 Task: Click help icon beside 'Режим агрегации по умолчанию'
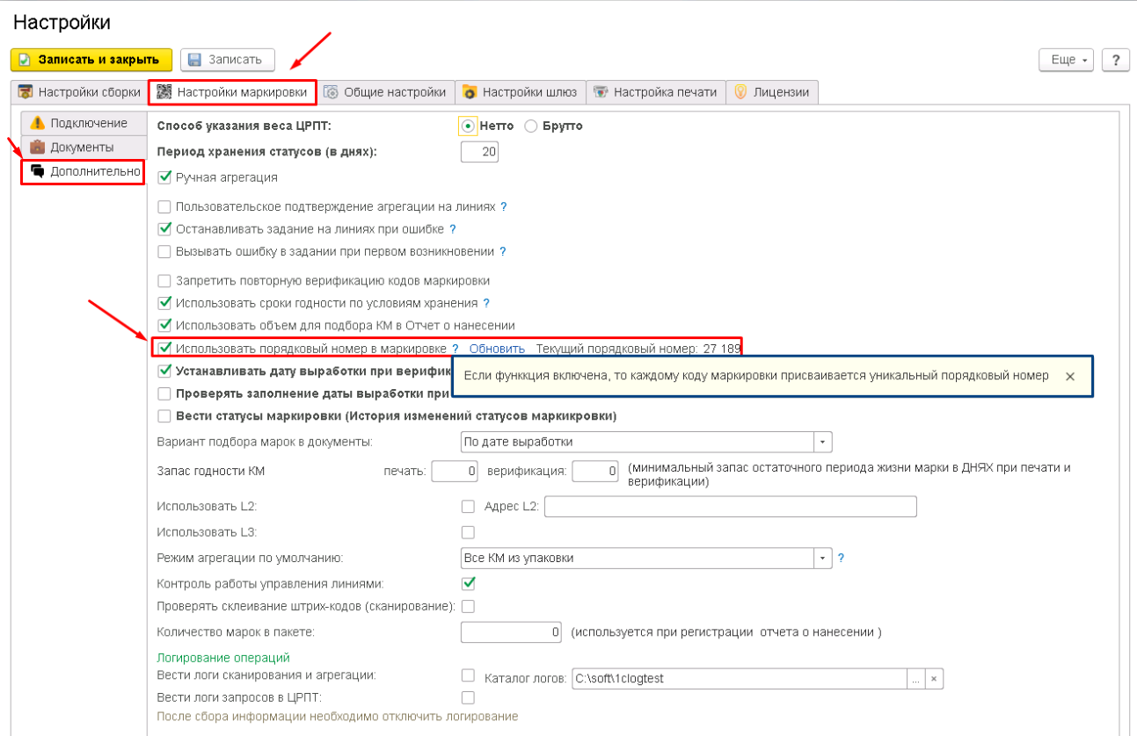coord(841,558)
